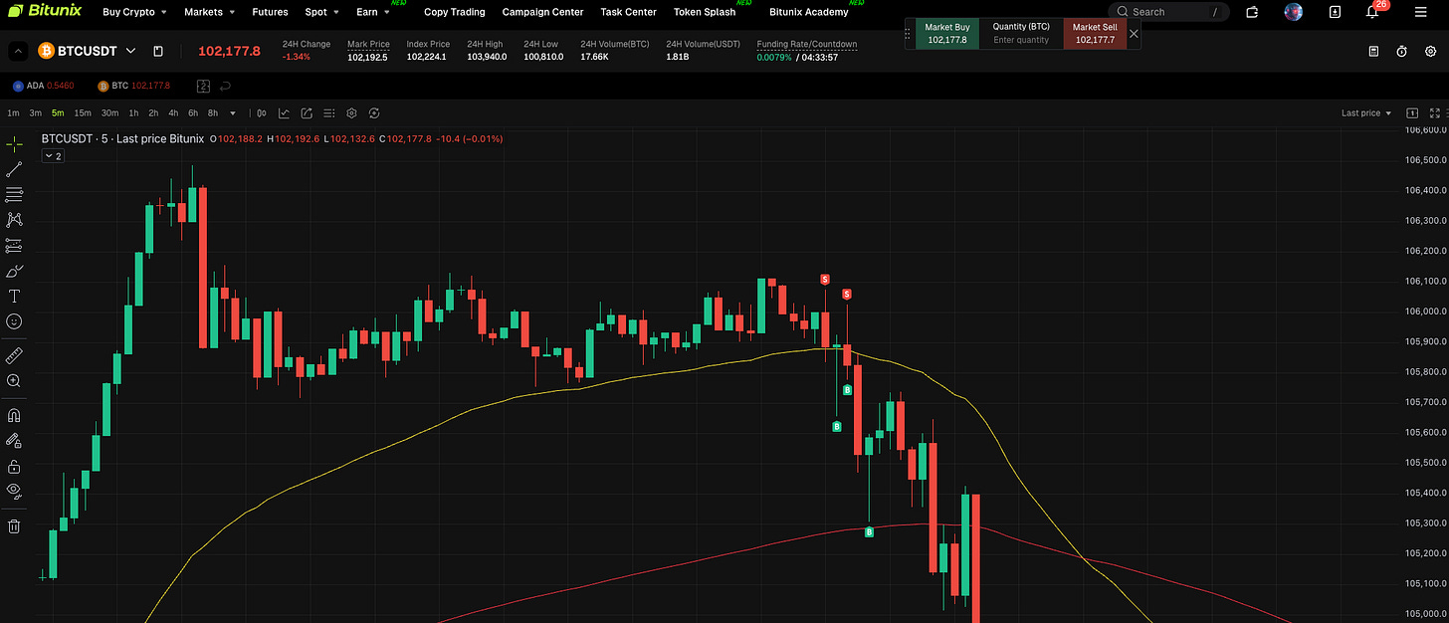
Task: Click the Market Sell button
Action: coord(1095,34)
